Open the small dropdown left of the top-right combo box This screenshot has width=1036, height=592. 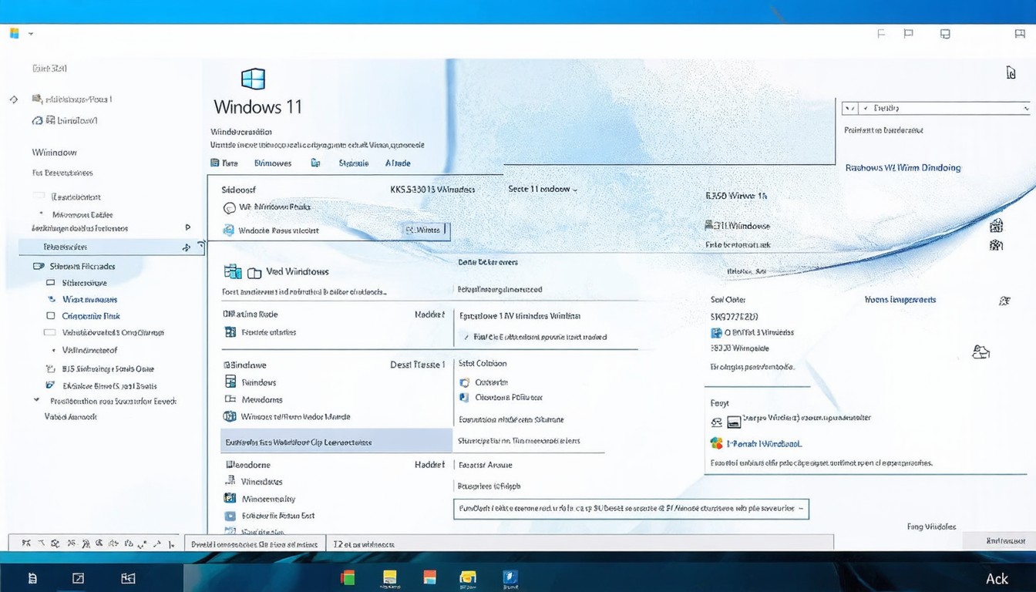(851, 109)
